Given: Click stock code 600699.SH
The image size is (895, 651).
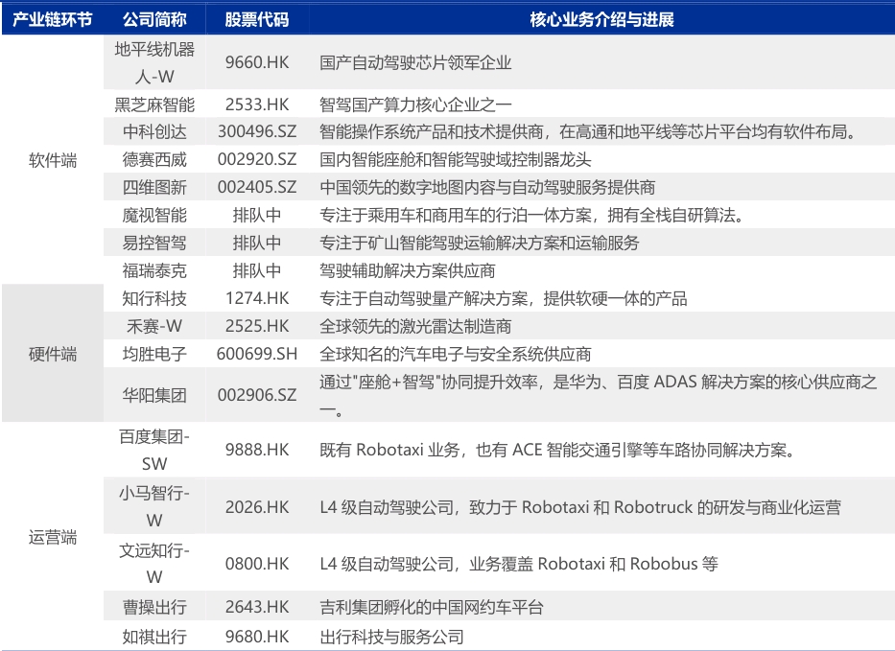Looking at the screenshot, I should point(257,355).
